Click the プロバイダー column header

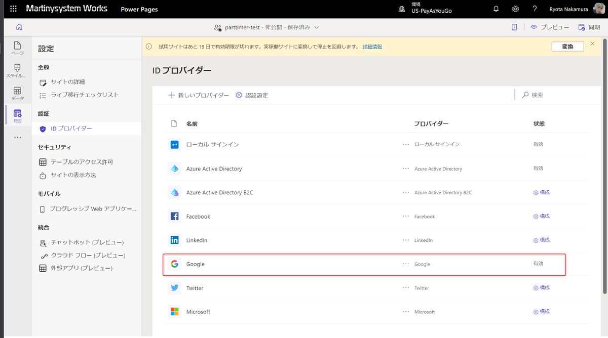(431, 123)
